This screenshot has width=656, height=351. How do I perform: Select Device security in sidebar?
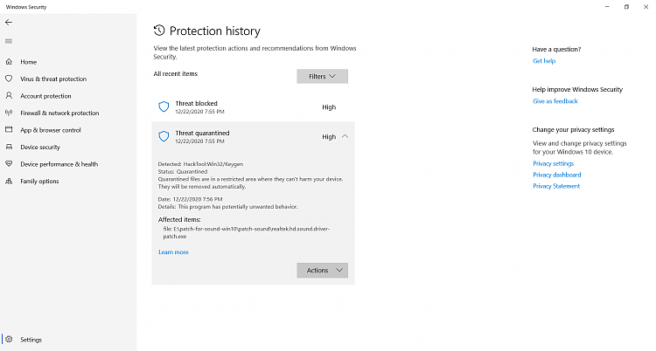(40, 147)
